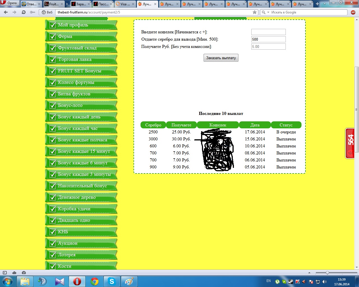Open the Колесо фортуны menu item

(x=81, y=82)
